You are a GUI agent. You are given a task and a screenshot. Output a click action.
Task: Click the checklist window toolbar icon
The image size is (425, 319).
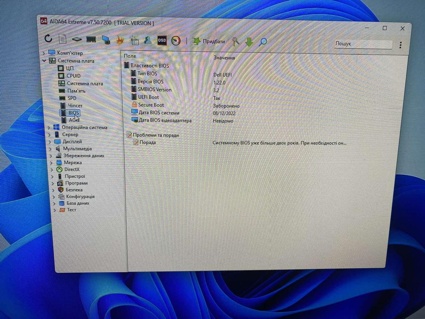pos(134,41)
